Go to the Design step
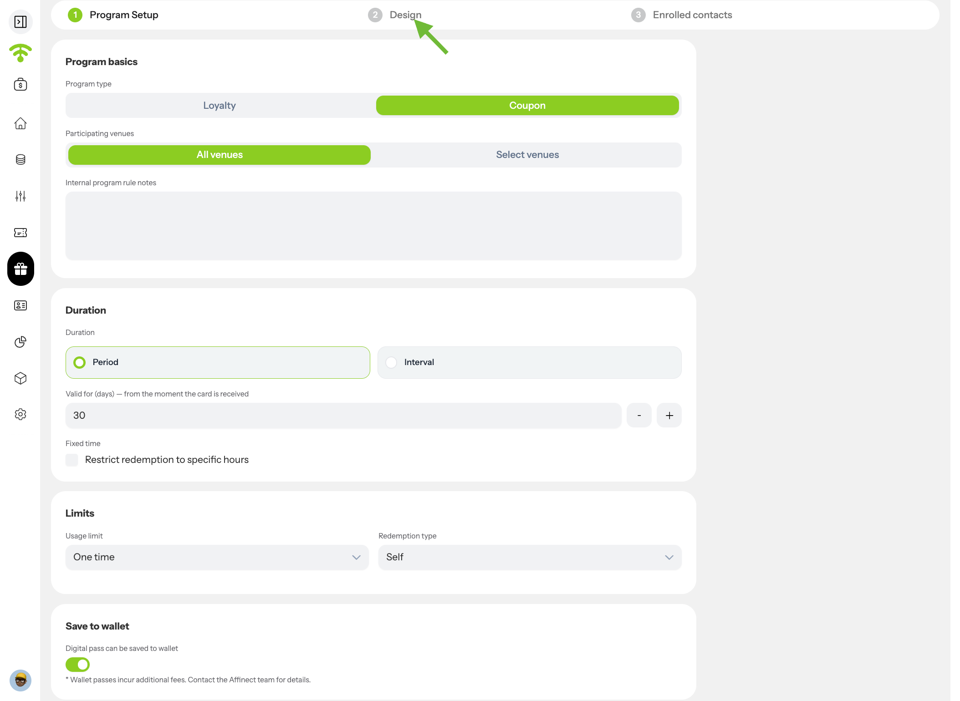 tap(394, 15)
